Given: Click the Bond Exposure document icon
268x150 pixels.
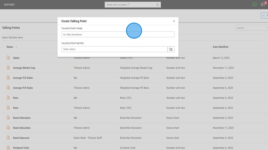Looking at the screenshot, I should tap(8, 138).
